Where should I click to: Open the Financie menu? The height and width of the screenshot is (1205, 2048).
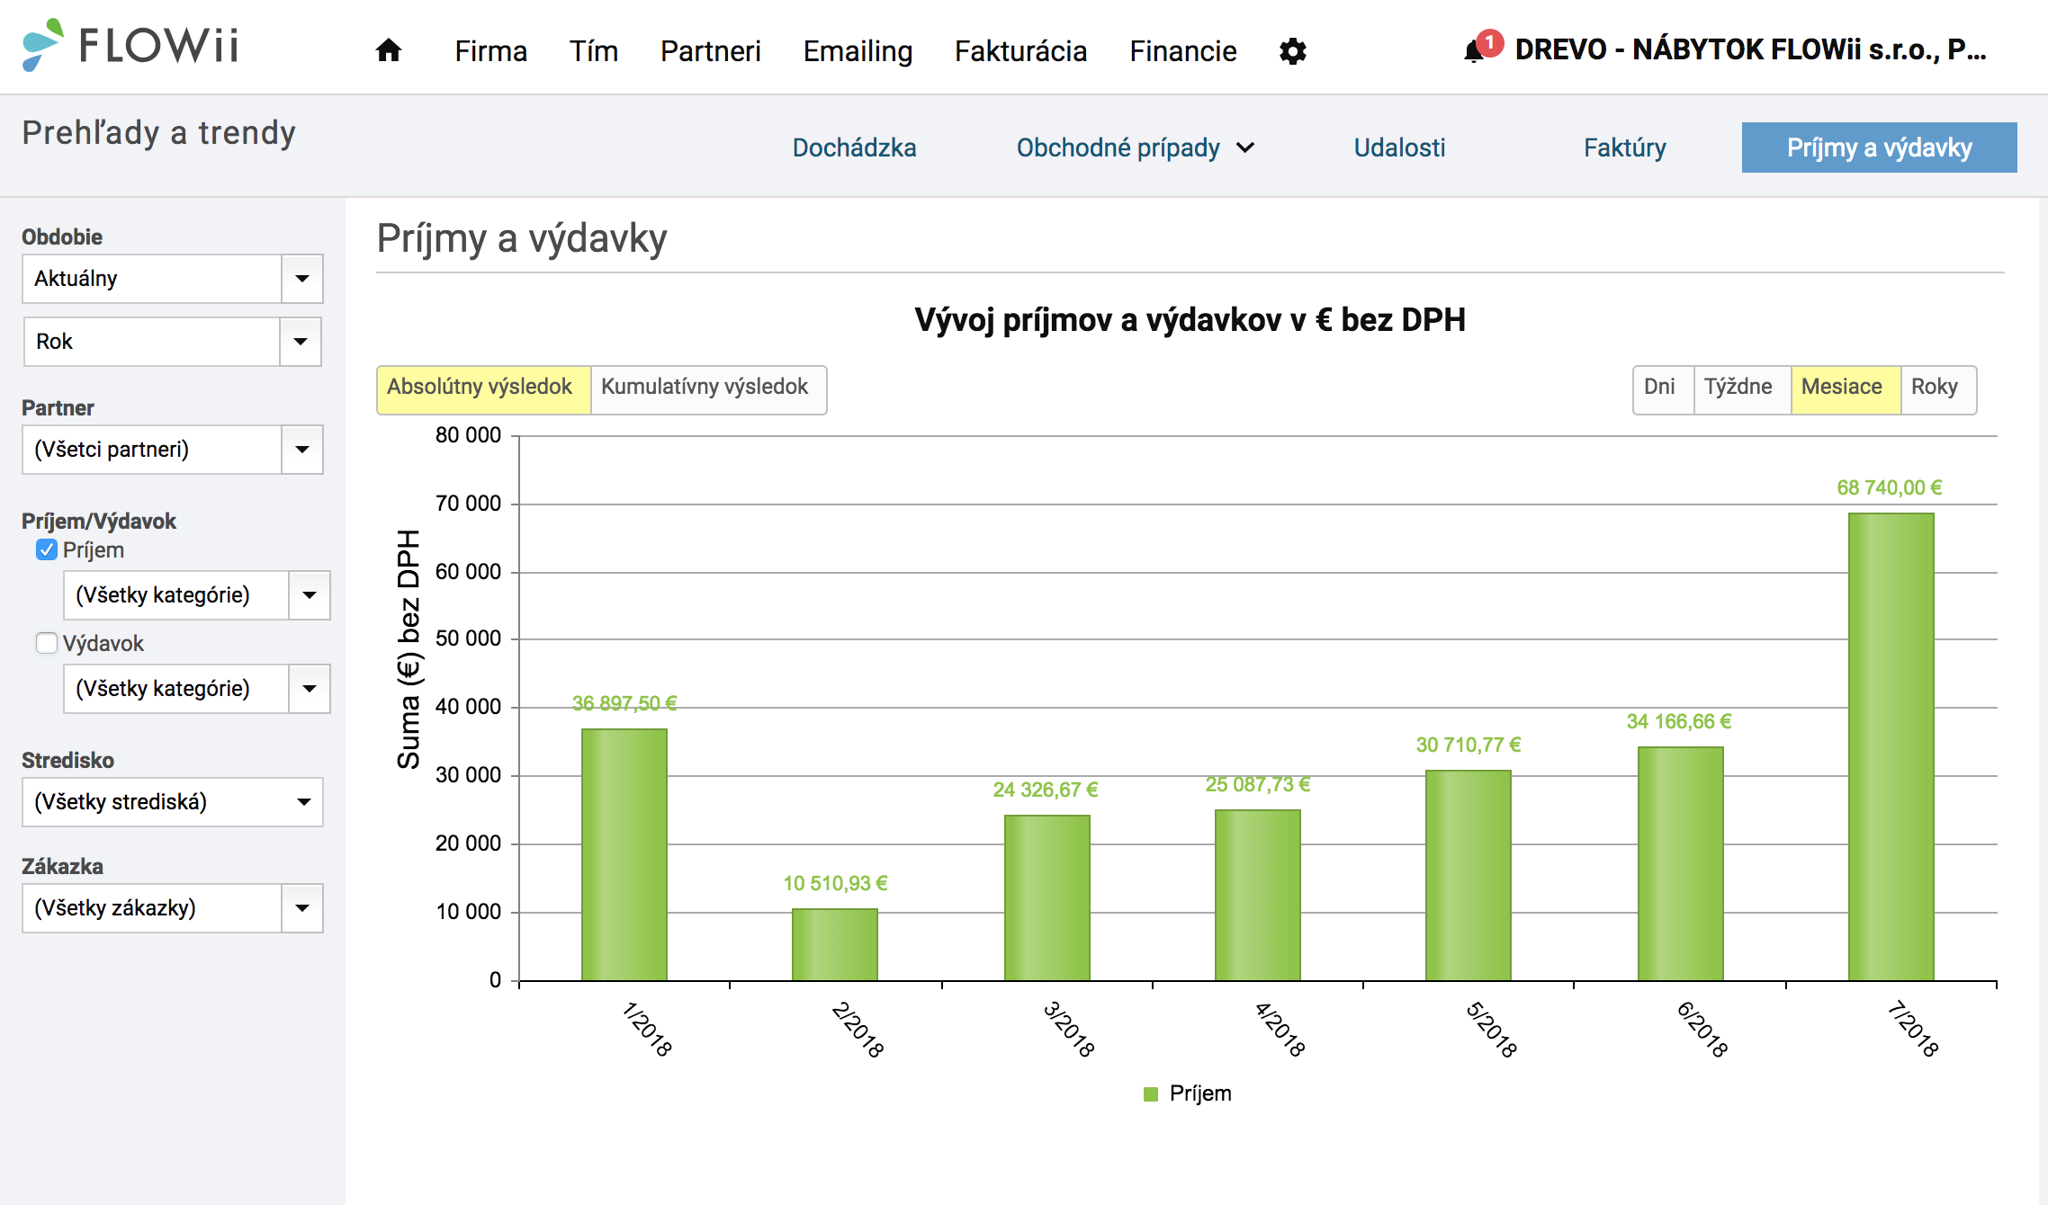[1182, 51]
